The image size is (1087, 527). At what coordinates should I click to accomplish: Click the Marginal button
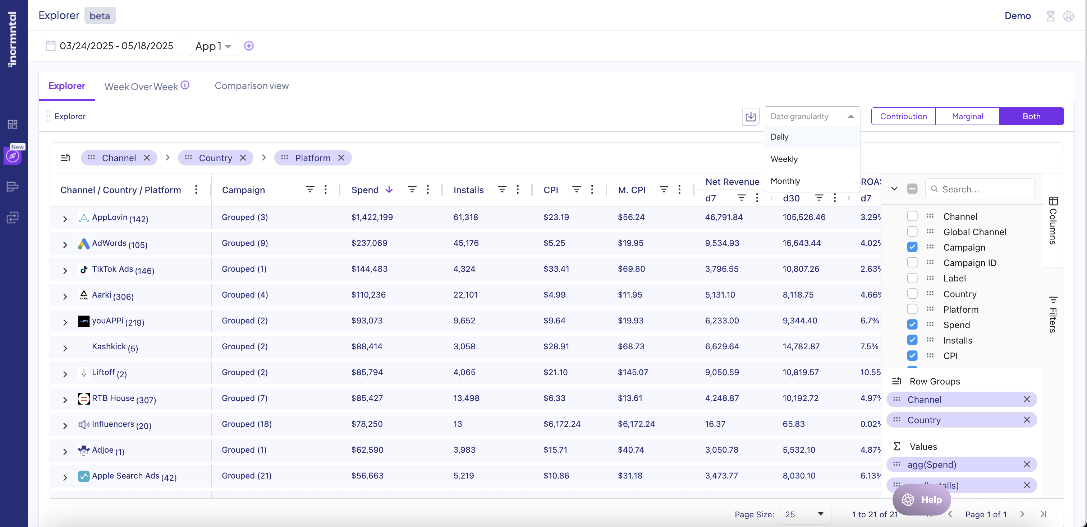coord(967,116)
